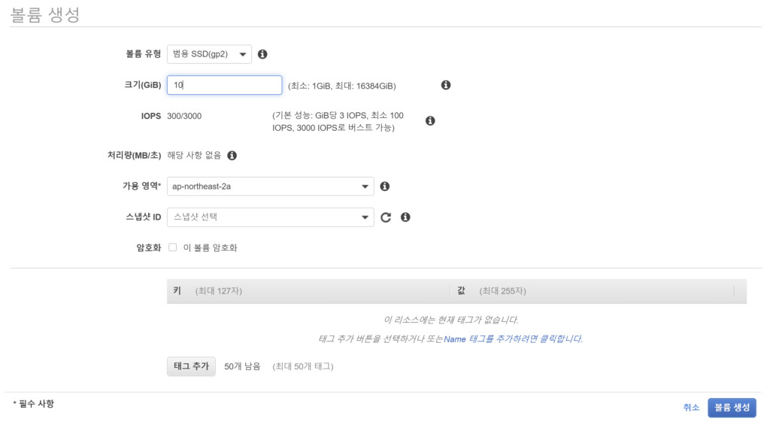The width and height of the screenshot is (770, 425).
Task: Click the blue 볼륨 생성 button
Action: coord(732,407)
